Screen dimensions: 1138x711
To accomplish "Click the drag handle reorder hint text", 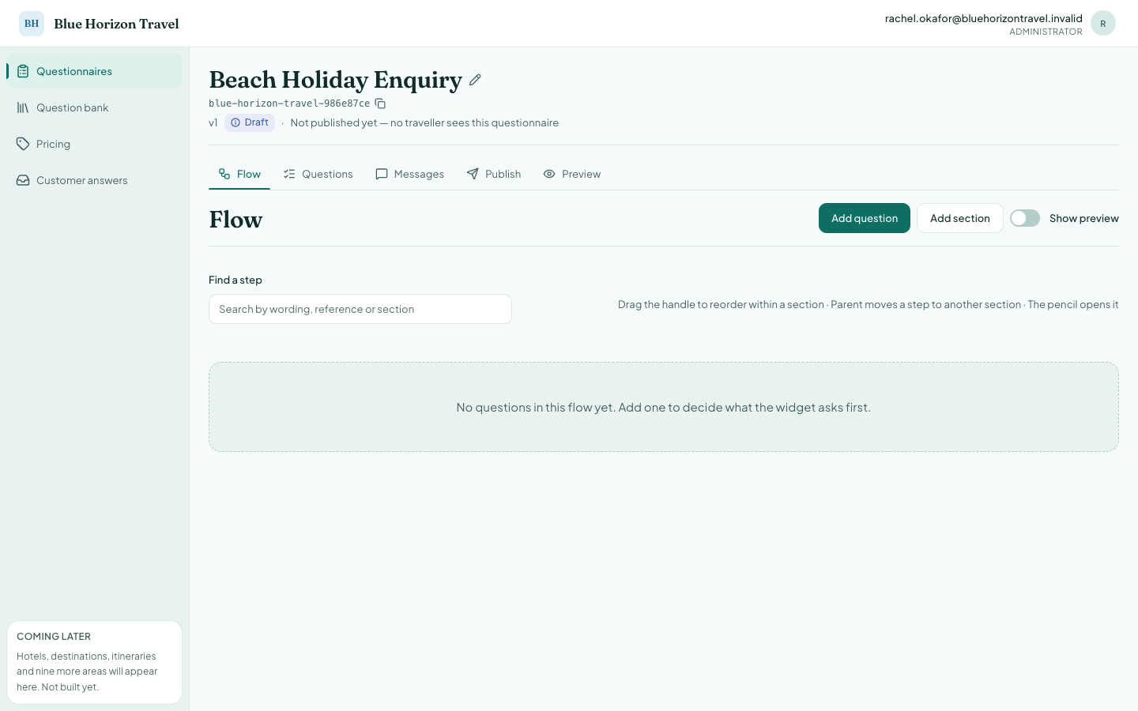I will point(868,304).
